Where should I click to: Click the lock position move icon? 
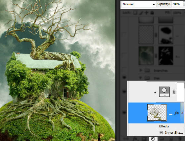[147, 13]
